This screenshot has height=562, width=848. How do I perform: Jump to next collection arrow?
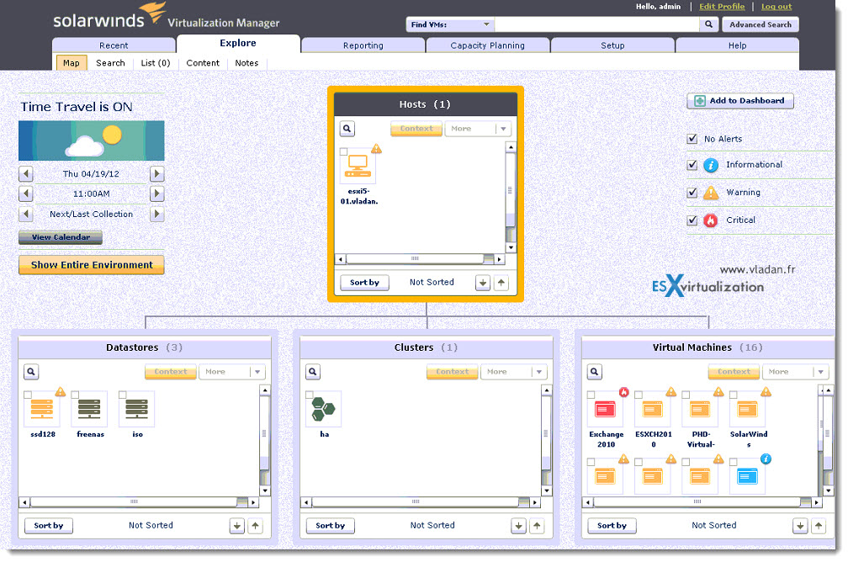pyautogui.click(x=156, y=214)
